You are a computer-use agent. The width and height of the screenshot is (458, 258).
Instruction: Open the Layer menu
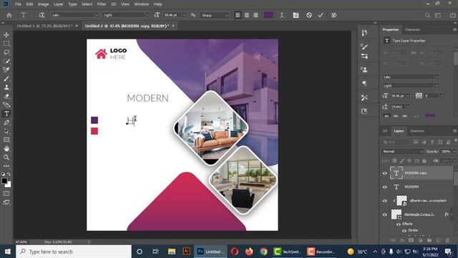click(x=59, y=4)
